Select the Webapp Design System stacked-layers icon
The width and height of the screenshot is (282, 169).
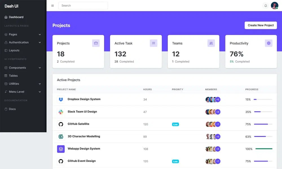coord(60,149)
